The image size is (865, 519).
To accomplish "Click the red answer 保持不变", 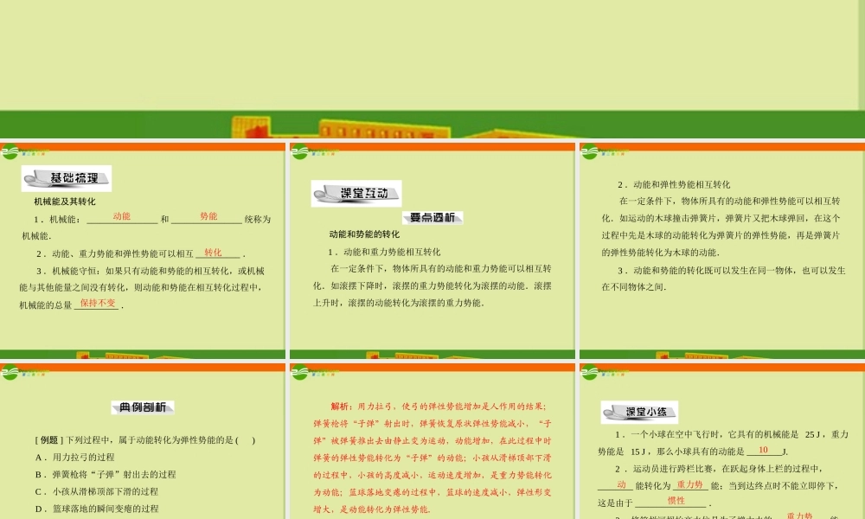I will point(98,303).
